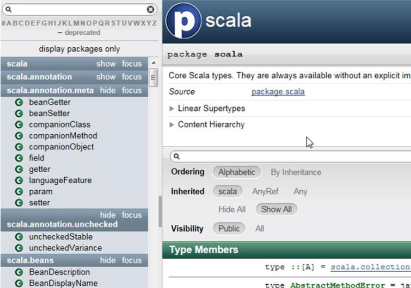Set visibility filter to All
Image resolution: width=411 pixels, height=288 pixels.
260,229
